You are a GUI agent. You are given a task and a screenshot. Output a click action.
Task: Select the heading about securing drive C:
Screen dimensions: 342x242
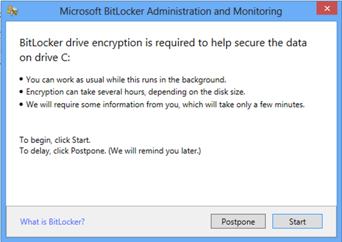163,50
